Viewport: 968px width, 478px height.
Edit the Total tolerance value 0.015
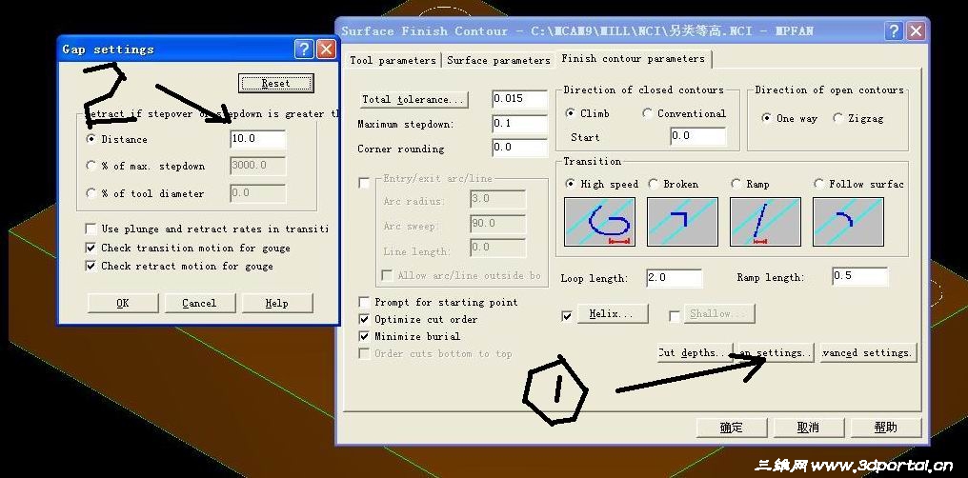coord(520,99)
